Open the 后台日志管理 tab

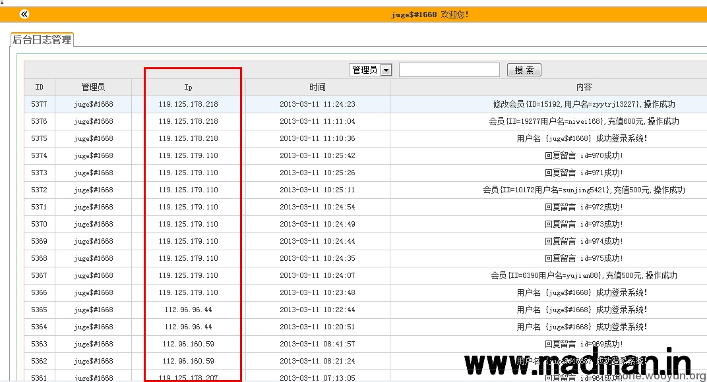click(42, 40)
